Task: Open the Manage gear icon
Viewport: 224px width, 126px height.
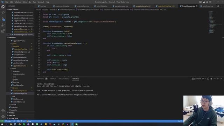Action: point(3,117)
